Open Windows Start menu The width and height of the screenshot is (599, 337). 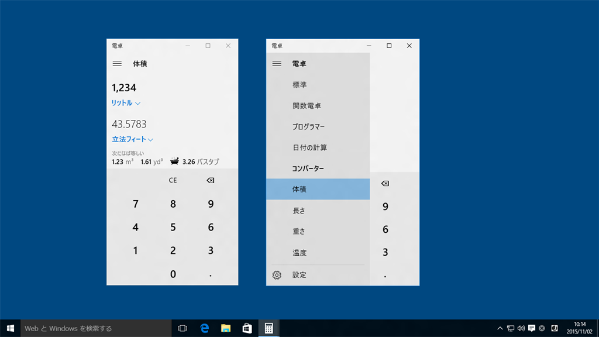pos(11,328)
